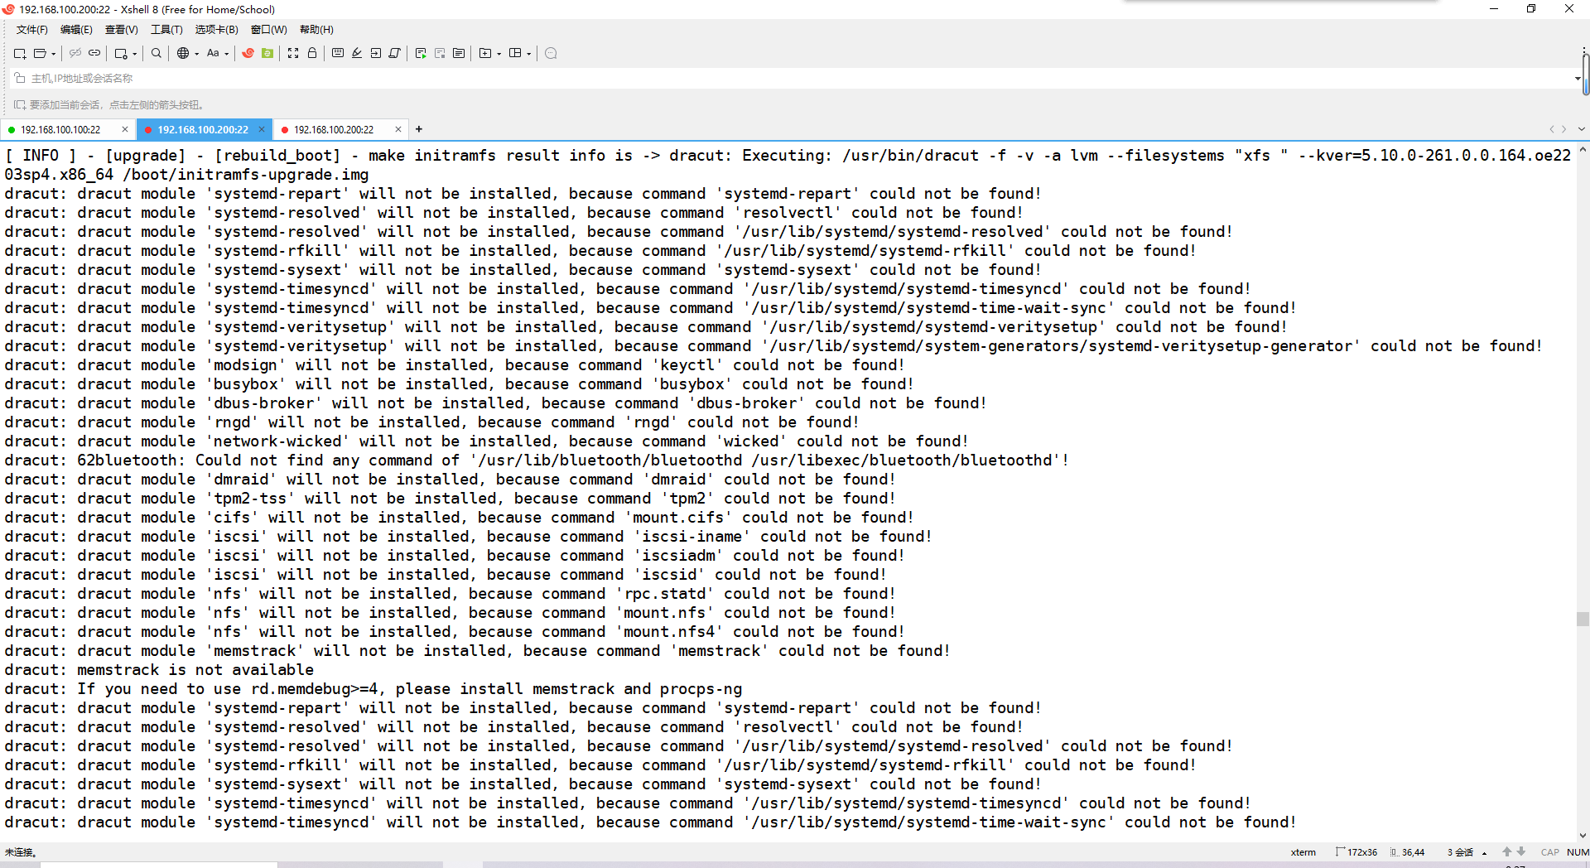Open the 文件(F) menu
1590x868 pixels.
pos(31,30)
